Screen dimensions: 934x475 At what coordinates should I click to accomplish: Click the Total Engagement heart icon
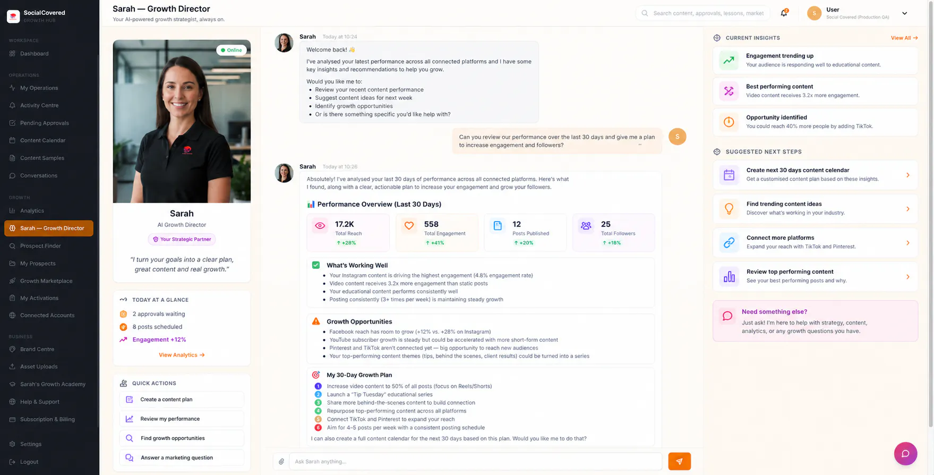pyautogui.click(x=409, y=226)
